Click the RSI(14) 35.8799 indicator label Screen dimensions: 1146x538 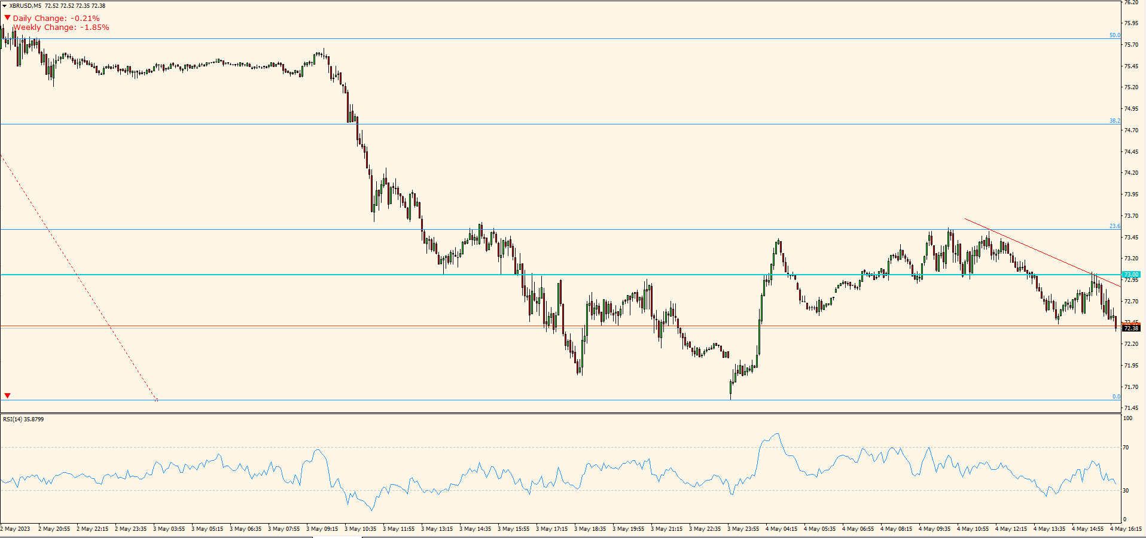point(23,420)
